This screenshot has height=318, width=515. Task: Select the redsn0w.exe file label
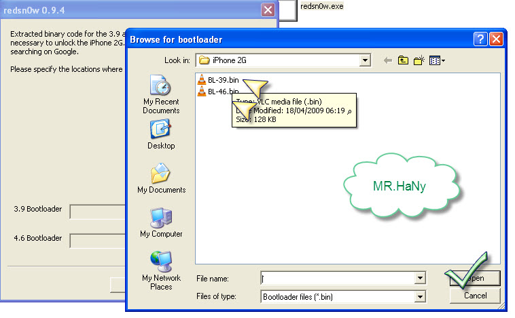coord(322,6)
